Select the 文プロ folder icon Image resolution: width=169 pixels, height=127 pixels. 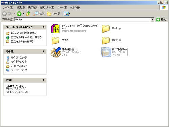click(x=55, y=40)
